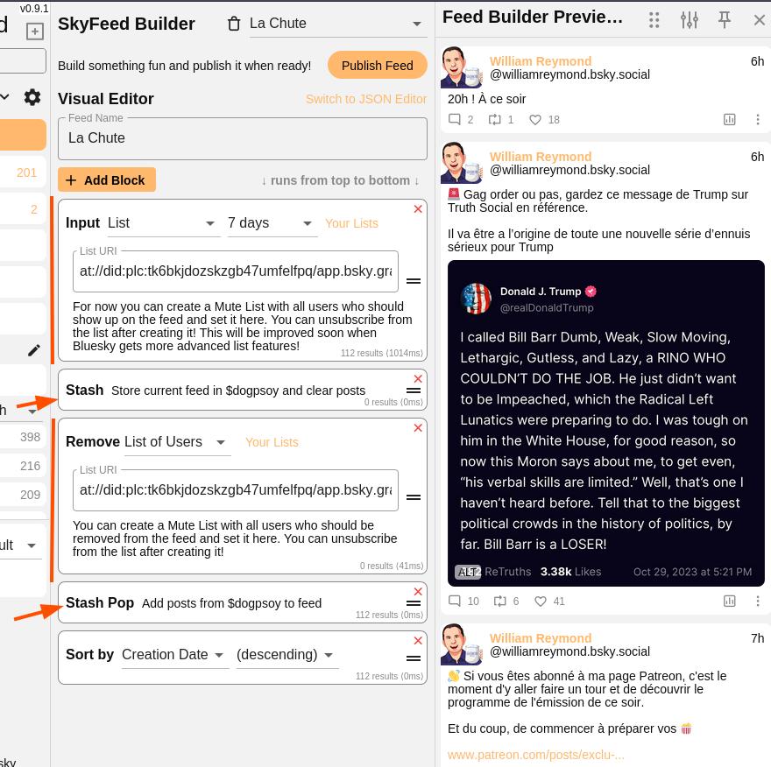
Task: Open stats icon on '20h ! À ce soir' post
Action: (729, 119)
